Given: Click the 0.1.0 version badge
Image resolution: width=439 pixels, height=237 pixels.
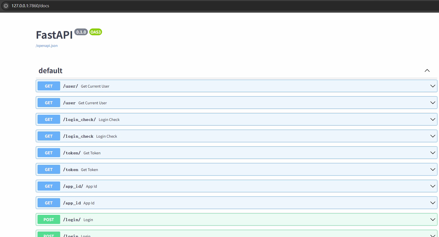Looking at the screenshot, I should [x=81, y=32].
